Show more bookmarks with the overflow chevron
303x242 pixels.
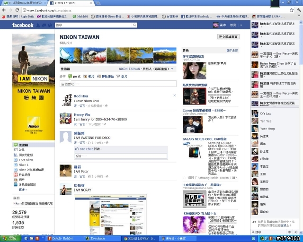299,16
